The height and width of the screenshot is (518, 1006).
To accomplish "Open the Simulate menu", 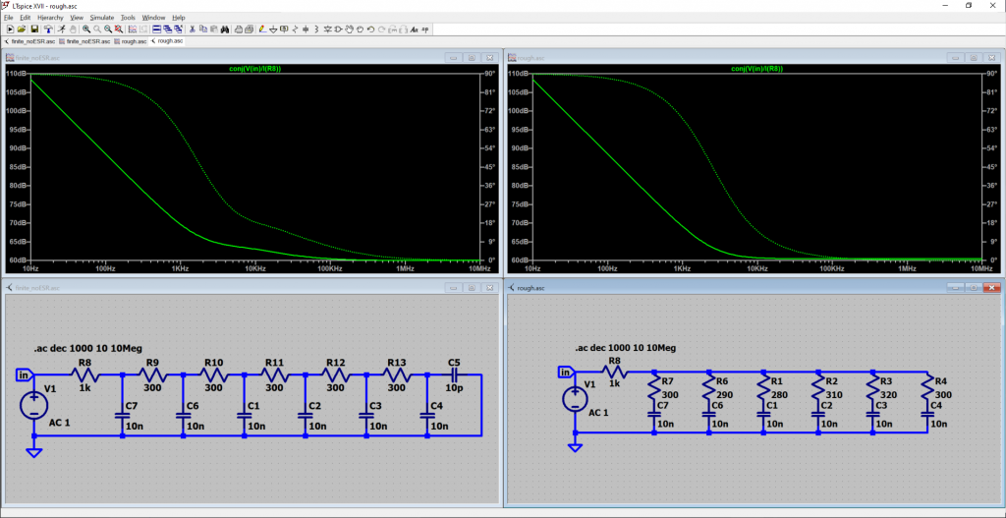I will coord(101,18).
